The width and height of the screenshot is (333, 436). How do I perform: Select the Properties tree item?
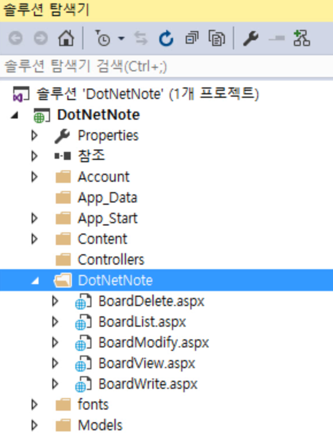(x=108, y=136)
